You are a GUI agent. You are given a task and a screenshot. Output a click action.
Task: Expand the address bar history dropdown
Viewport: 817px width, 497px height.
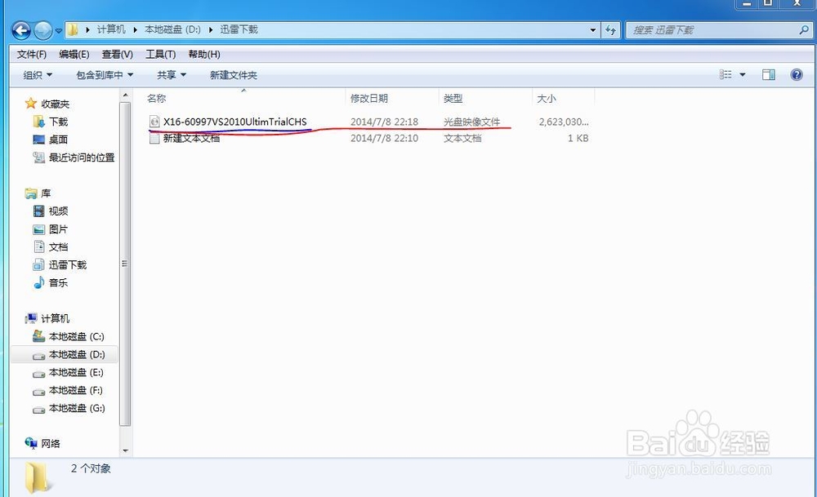point(593,30)
